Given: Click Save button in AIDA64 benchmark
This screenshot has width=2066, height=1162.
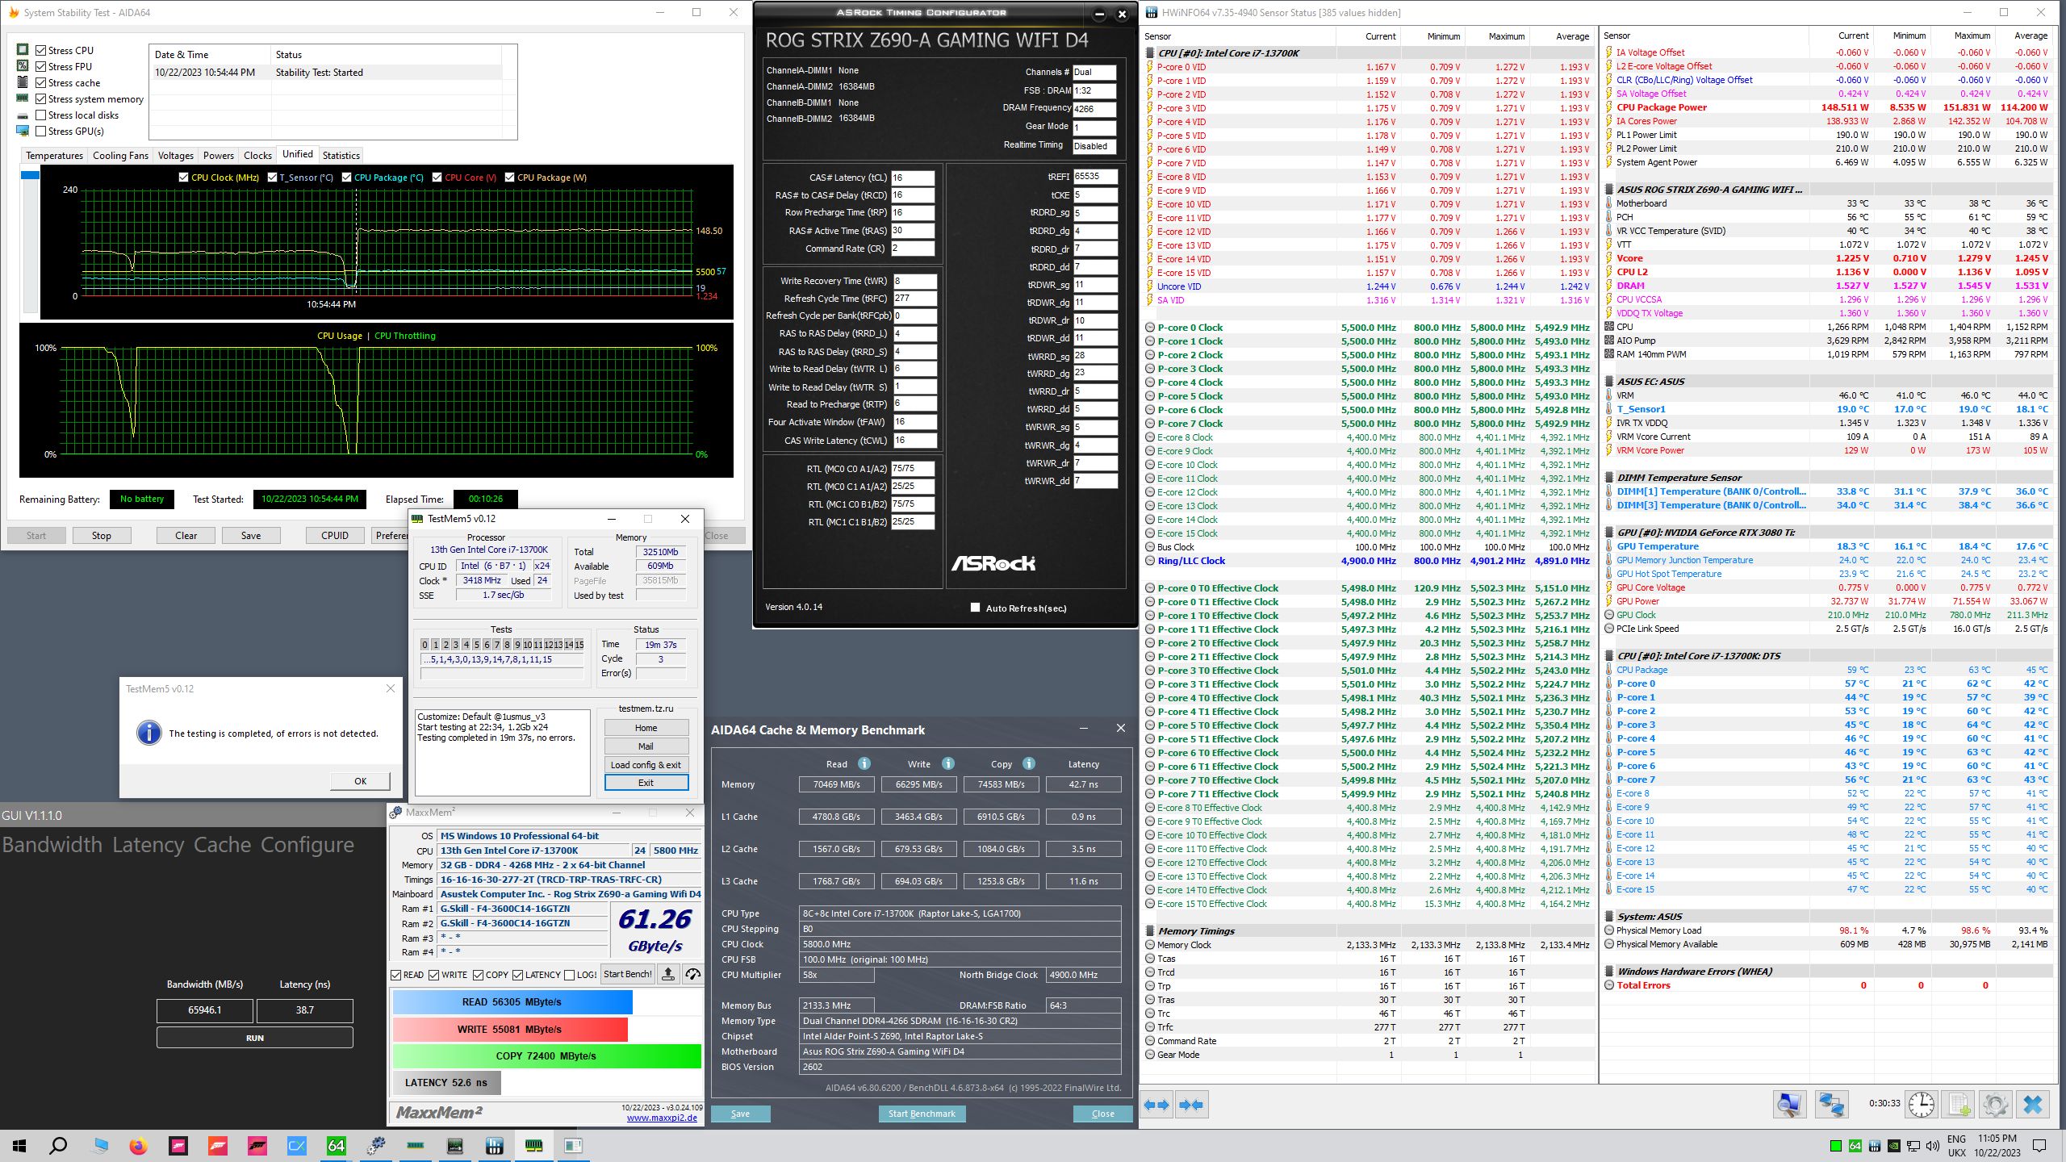Looking at the screenshot, I should [x=740, y=1114].
